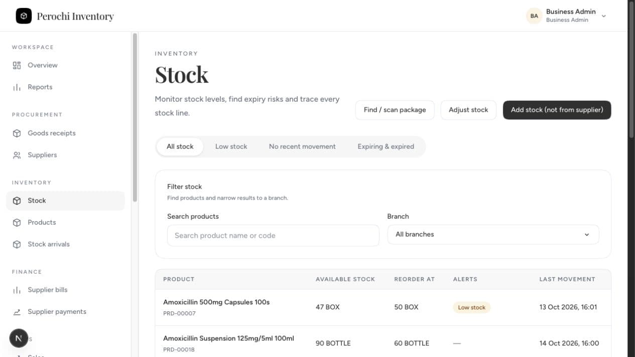Click the Adjust stock button
635x357 pixels.
coord(468,110)
